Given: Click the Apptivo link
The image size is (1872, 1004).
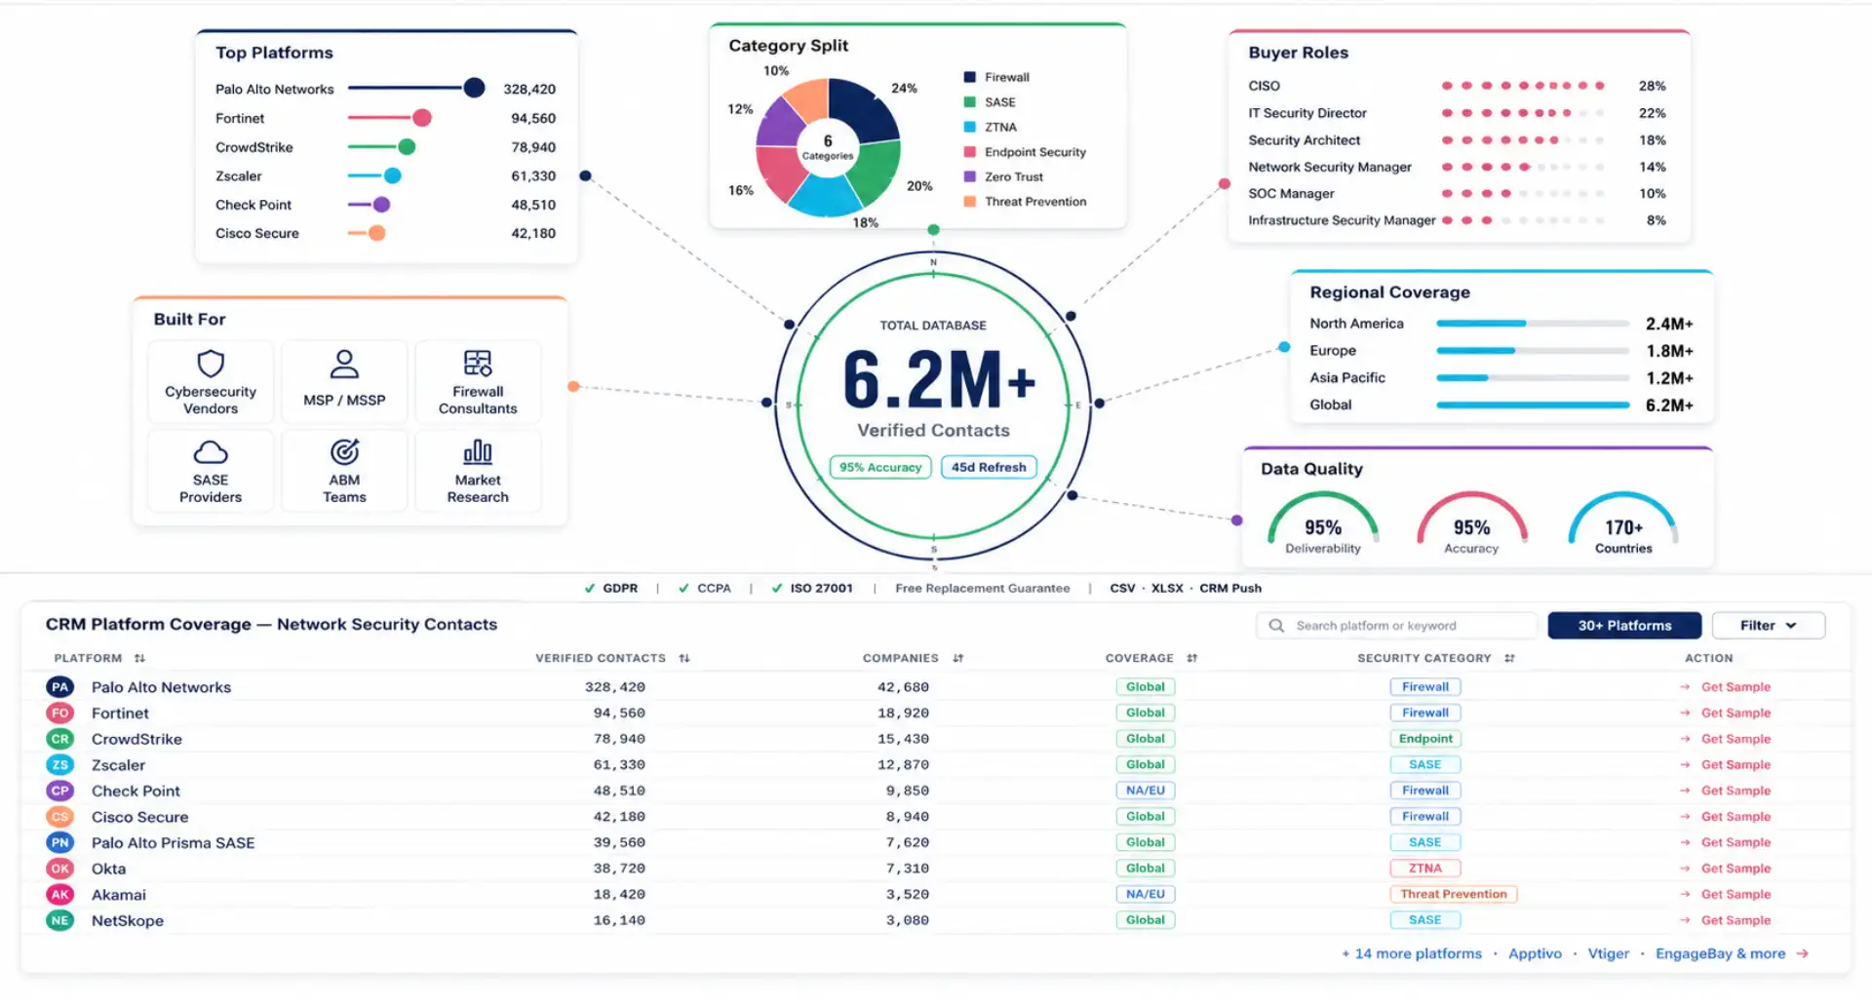Looking at the screenshot, I should (x=1535, y=954).
